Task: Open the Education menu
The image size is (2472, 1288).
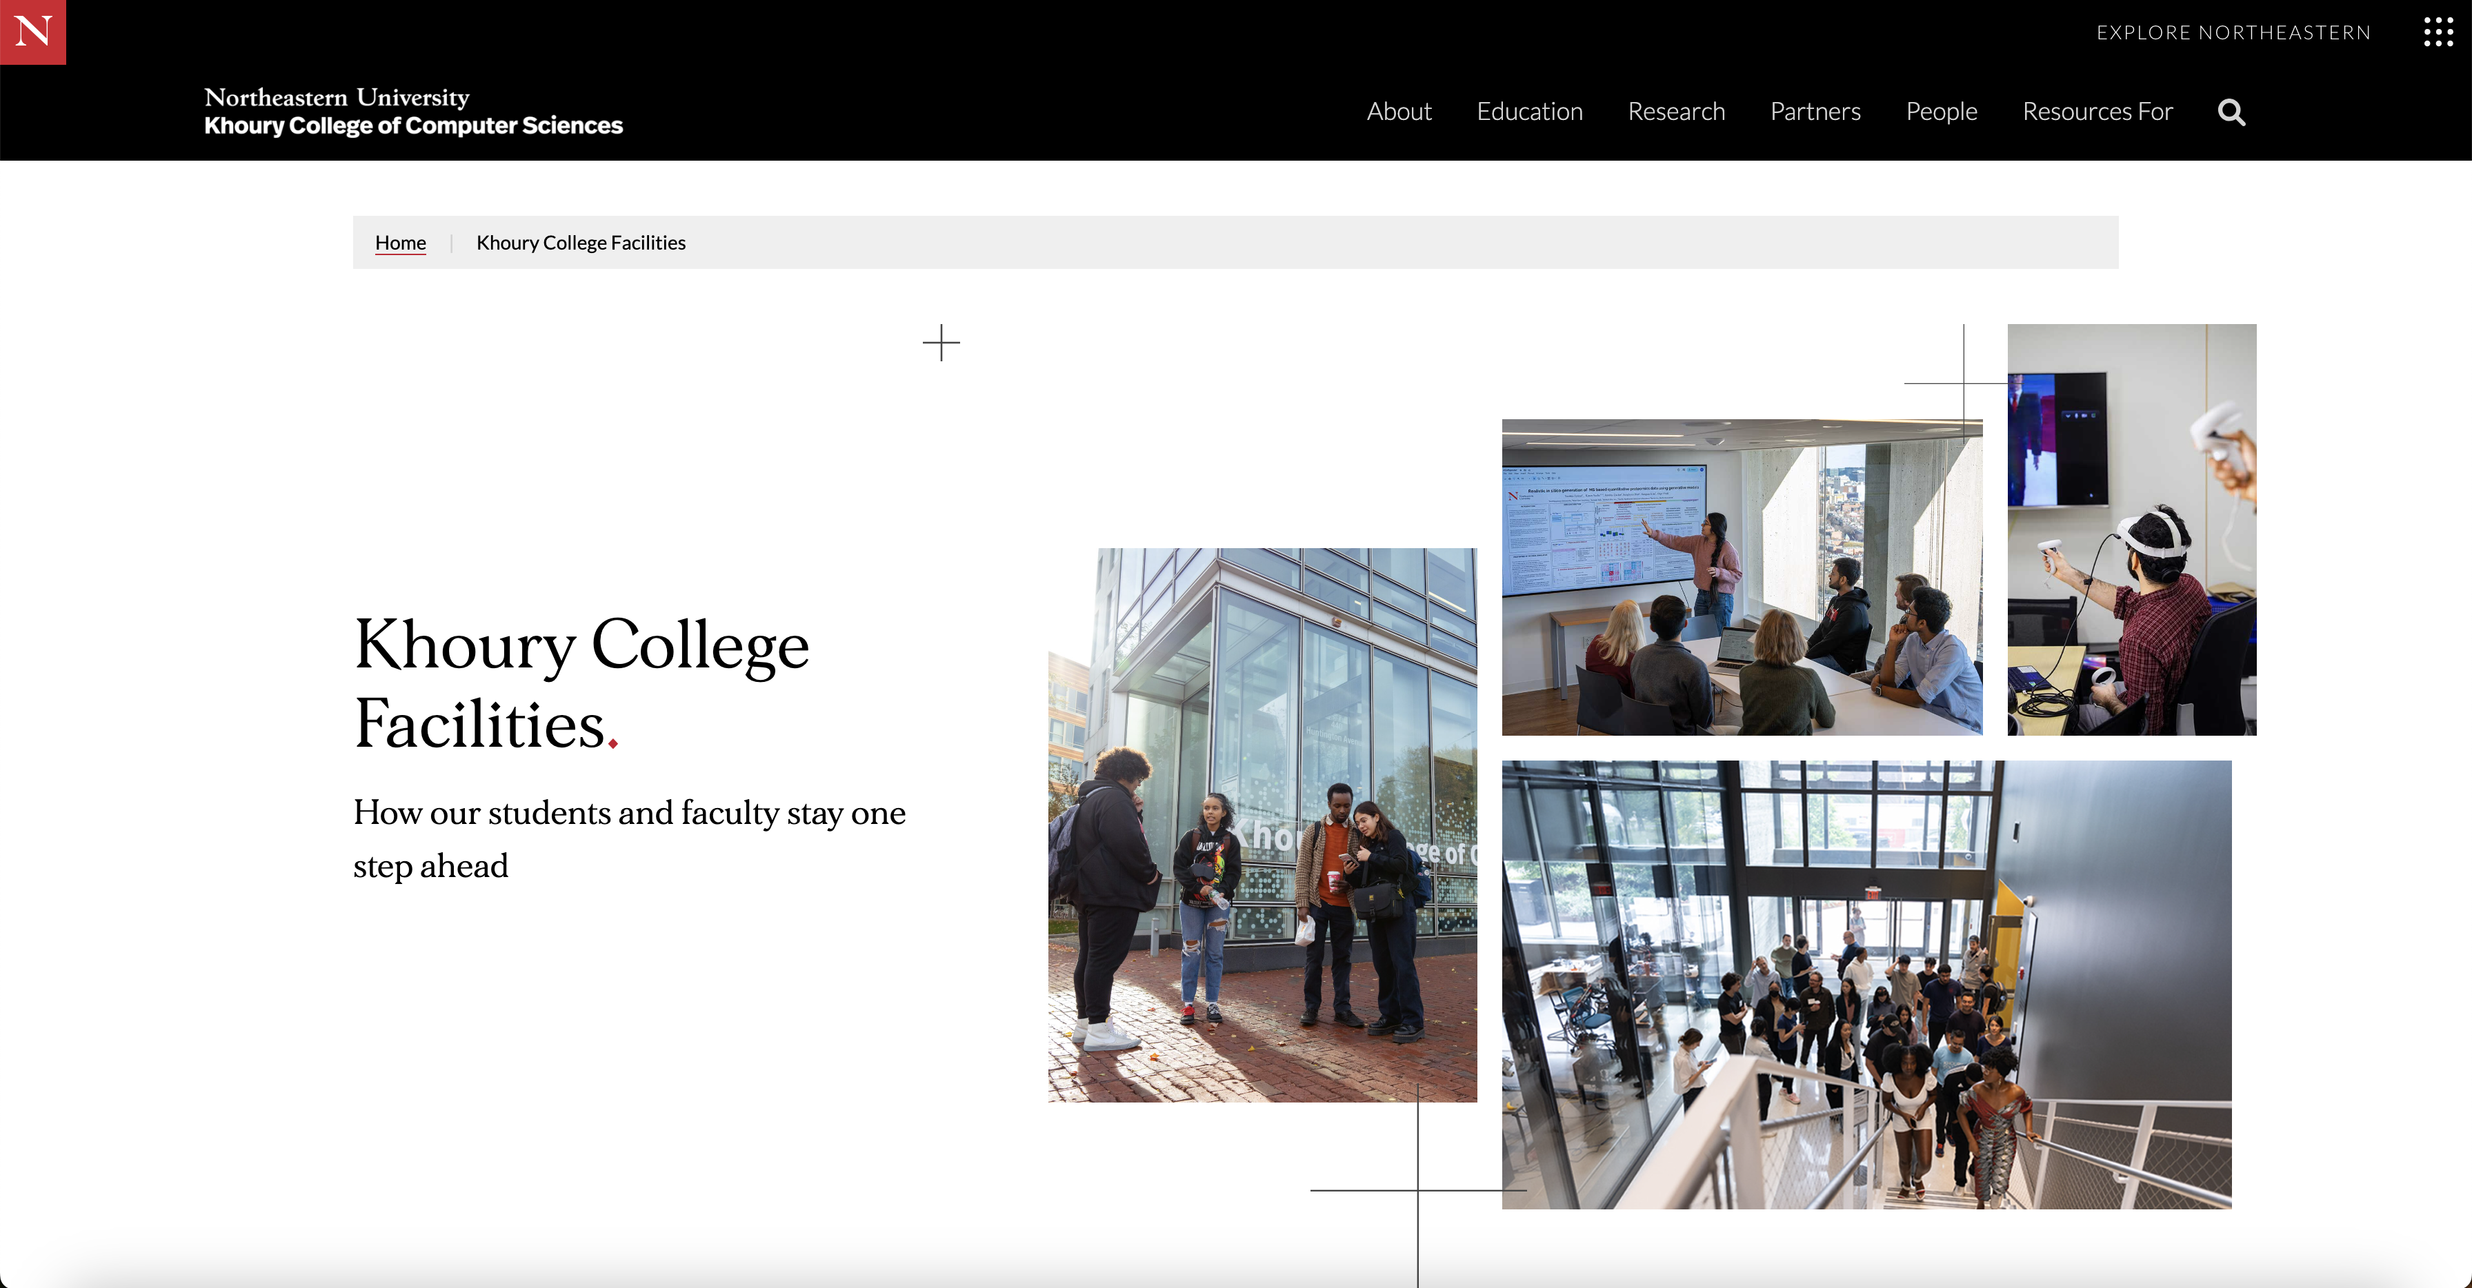Action: (1528, 111)
